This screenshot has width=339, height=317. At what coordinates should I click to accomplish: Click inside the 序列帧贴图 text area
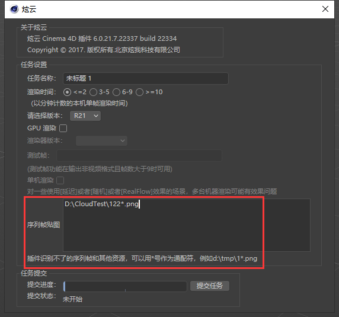[x=186, y=225]
